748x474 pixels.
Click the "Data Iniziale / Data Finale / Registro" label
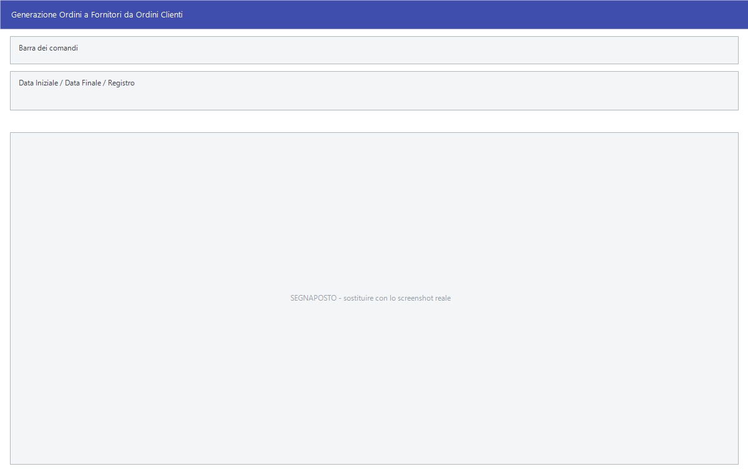[77, 83]
